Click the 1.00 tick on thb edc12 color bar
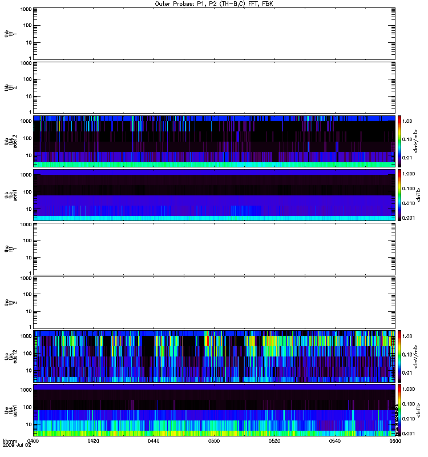The width and height of the screenshot is (428, 457). coord(407,121)
